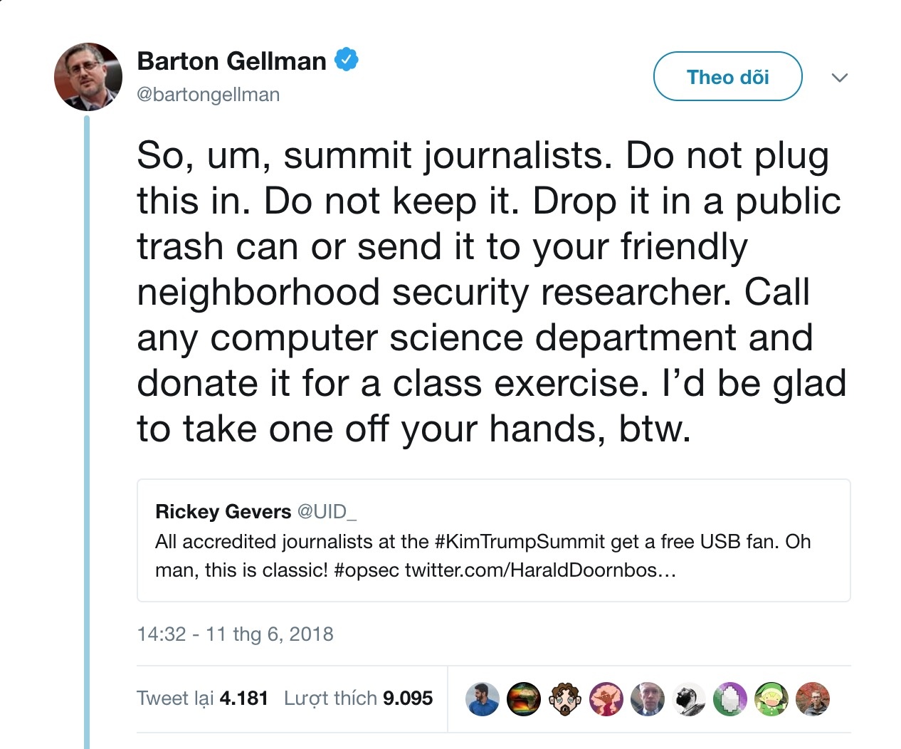
Task: Click the 14:32 - 11 thg 6, 2018 timestamp
Action: point(235,634)
